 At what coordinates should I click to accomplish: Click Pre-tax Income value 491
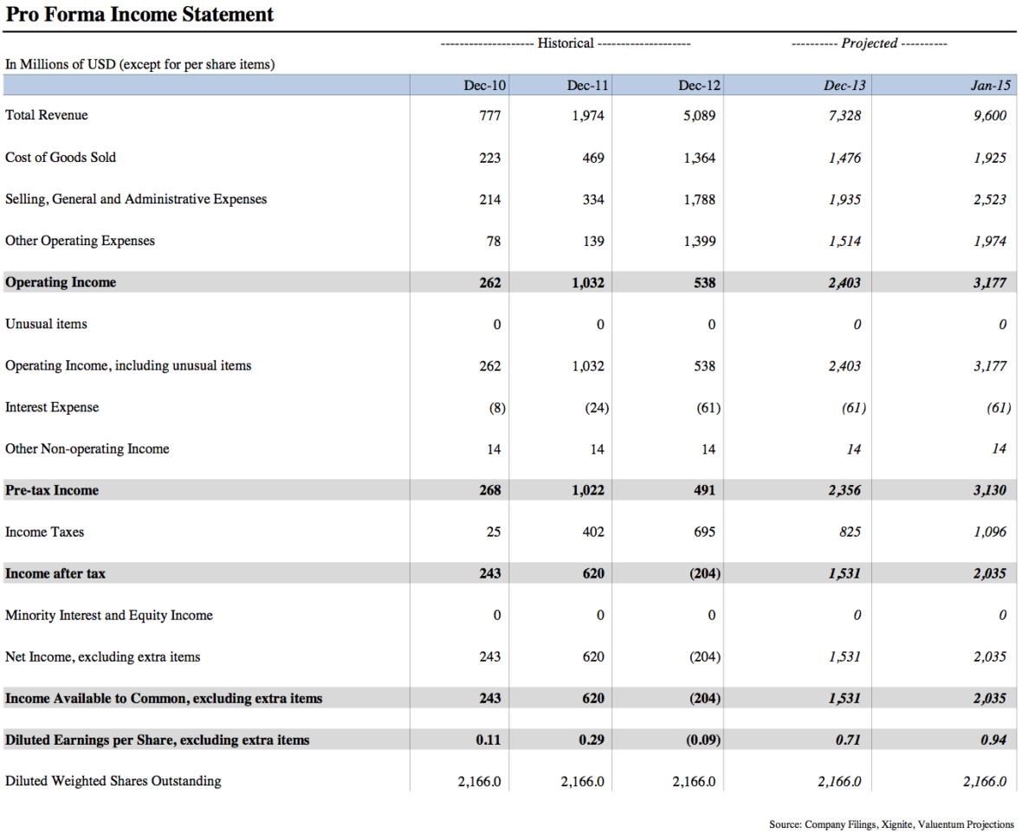tap(705, 490)
